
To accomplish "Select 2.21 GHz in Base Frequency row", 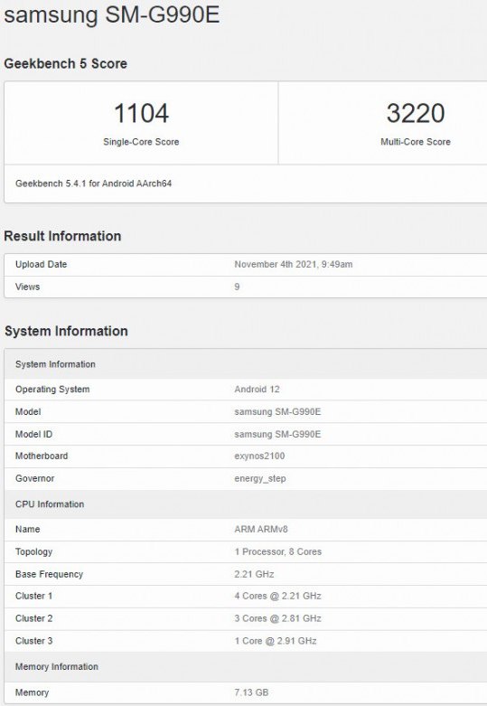I will [254, 575].
